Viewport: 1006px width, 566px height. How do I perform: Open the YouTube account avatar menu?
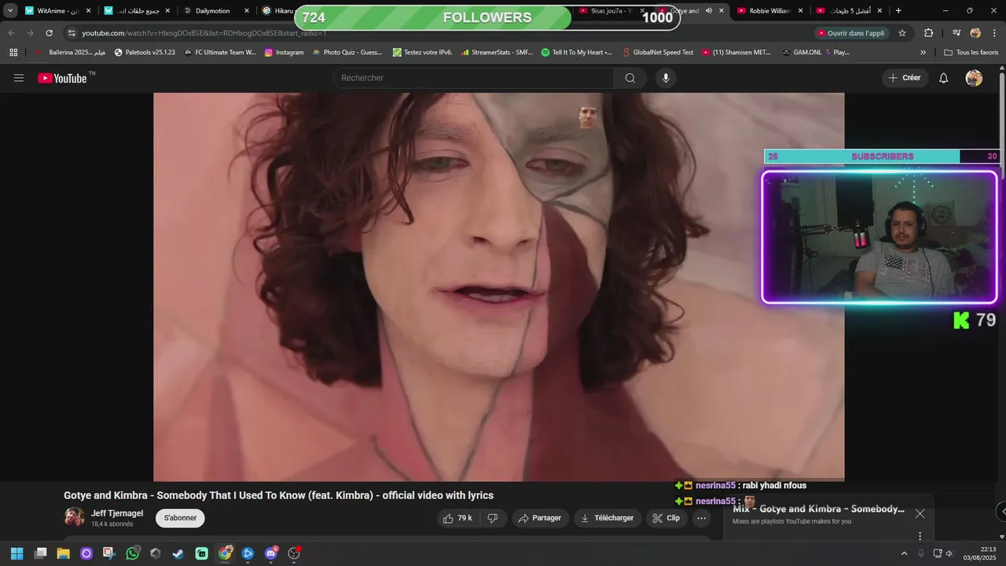tap(974, 78)
